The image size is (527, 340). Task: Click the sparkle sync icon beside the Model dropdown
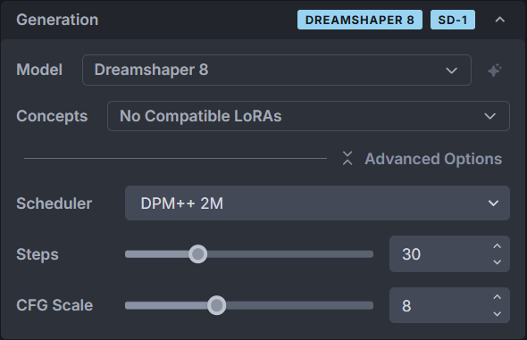[x=495, y=70]
